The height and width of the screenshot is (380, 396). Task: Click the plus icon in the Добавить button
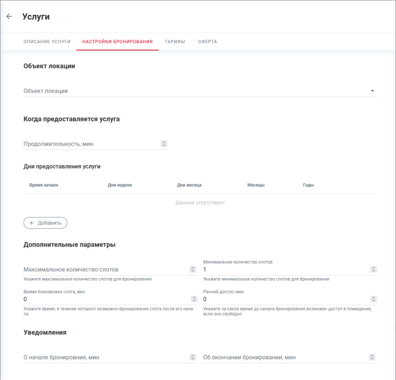pos(32,223)
